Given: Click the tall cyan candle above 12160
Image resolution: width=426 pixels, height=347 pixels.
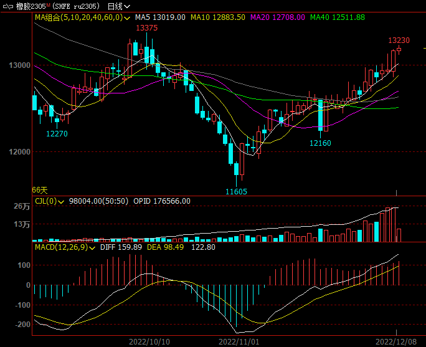Looking at the screenshot, I should 320,115.
